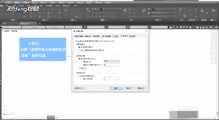
Task: Switch to the Object Snap tab (对象捕捉)
Action: point(96,36)
